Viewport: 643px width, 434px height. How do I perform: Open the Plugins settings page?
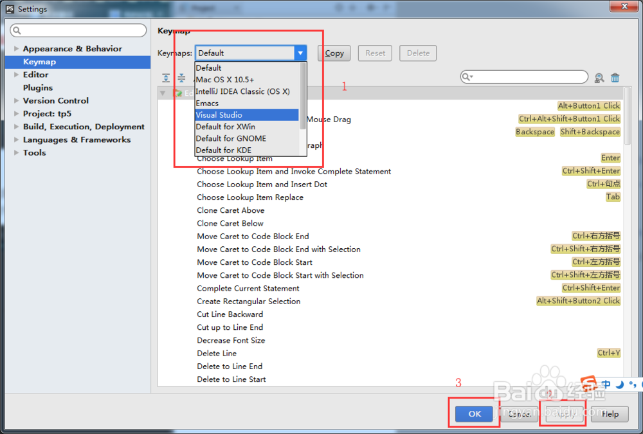pyautogui.click(x=38, y=88)
